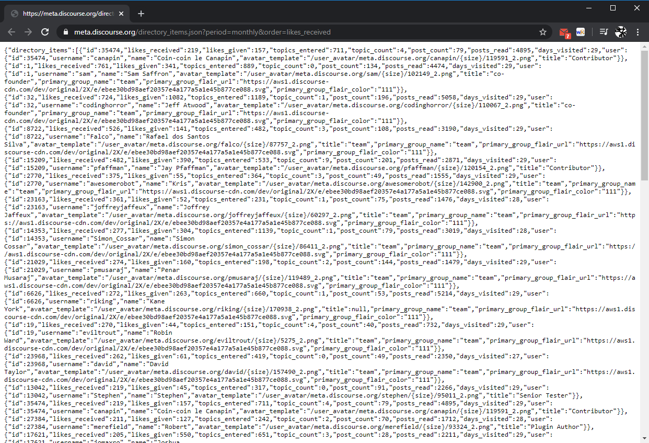Click the value "posts_read":5214
The height and width of the screenshot is (443, 649).
tap(421, 293)
